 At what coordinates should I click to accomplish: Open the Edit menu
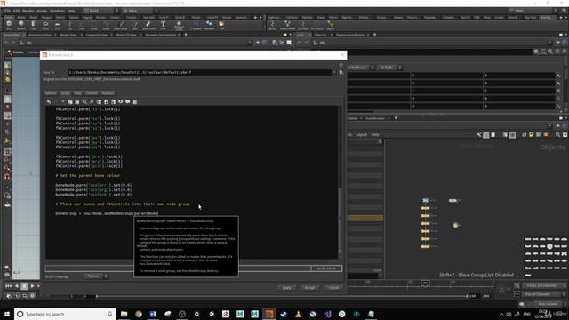(x=16, y=11)
